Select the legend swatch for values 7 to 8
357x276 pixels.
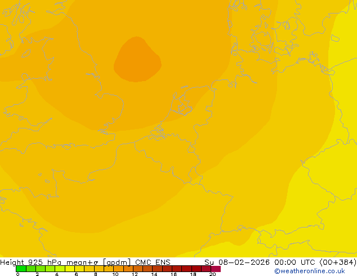pyautogui.click(x=89, y=269)
